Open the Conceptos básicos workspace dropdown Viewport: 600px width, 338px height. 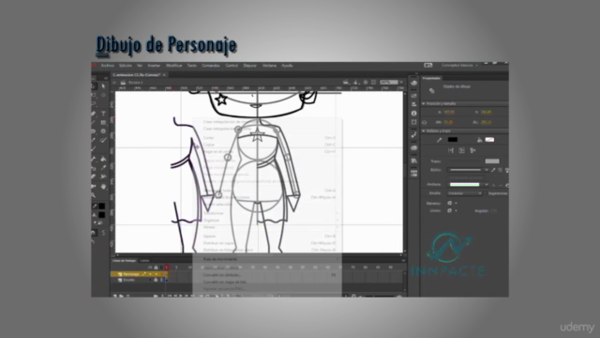[459, 65]
